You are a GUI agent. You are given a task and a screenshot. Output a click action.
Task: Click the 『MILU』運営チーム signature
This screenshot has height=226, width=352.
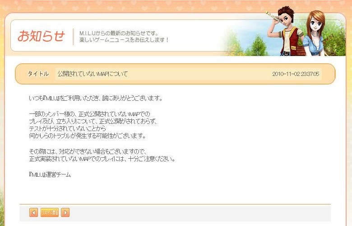pyautogui.click(x=50, y=175)
